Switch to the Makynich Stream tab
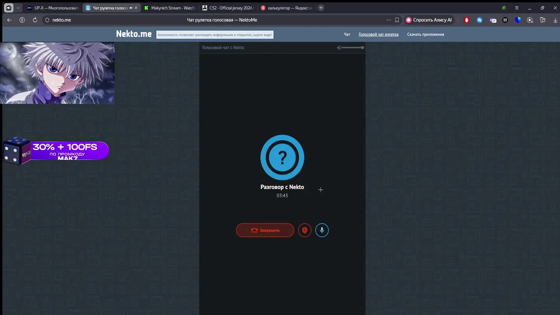The image size is (560, 315). [x=169, y=8]
